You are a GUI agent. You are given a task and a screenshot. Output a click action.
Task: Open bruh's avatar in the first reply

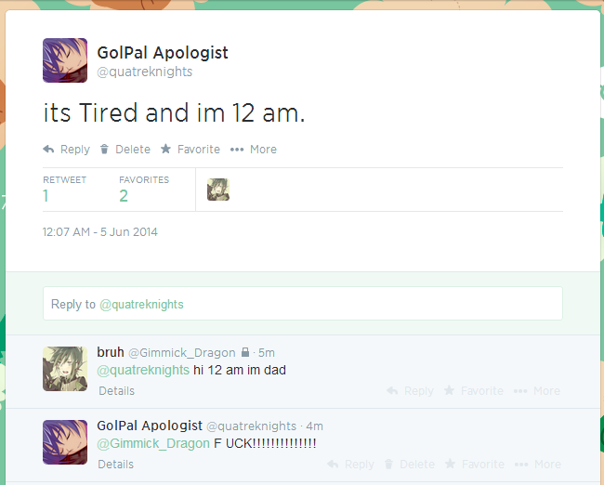(x=65, y=369)
